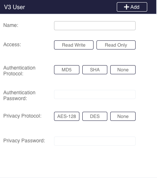Click the Add button text

(x=135, y=7)
